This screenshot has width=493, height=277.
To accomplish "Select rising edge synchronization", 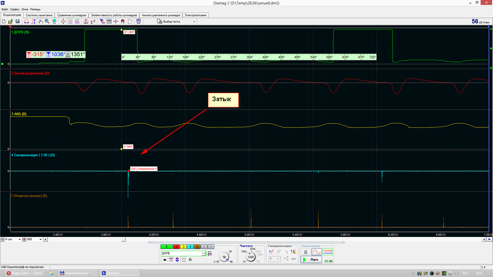I will tap(279, 252).
